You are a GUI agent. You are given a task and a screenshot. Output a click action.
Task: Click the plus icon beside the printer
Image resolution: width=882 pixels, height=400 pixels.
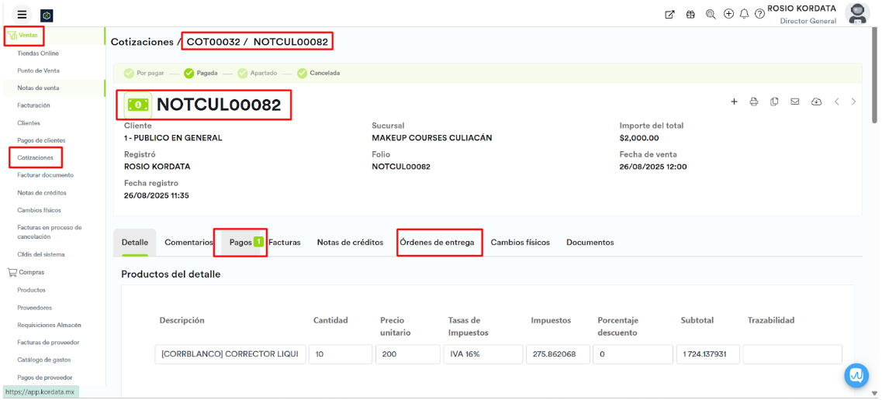pos(734,102)
